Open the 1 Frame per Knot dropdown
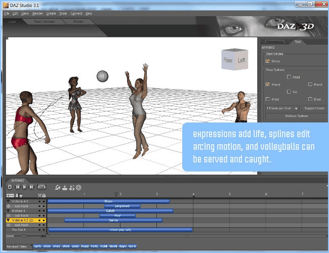The width and height of the screenshot is (329, 253). [282, 108]
